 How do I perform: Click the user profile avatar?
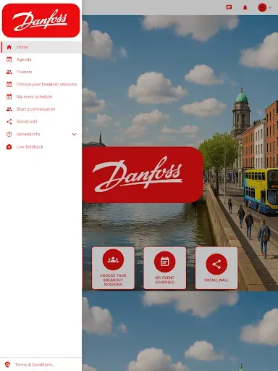[x=262, y=7]
